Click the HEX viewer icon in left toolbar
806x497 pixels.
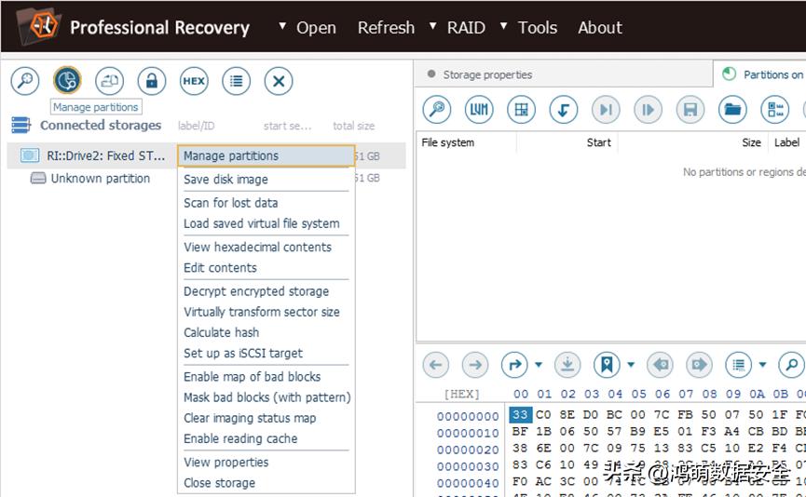point(194,81)
